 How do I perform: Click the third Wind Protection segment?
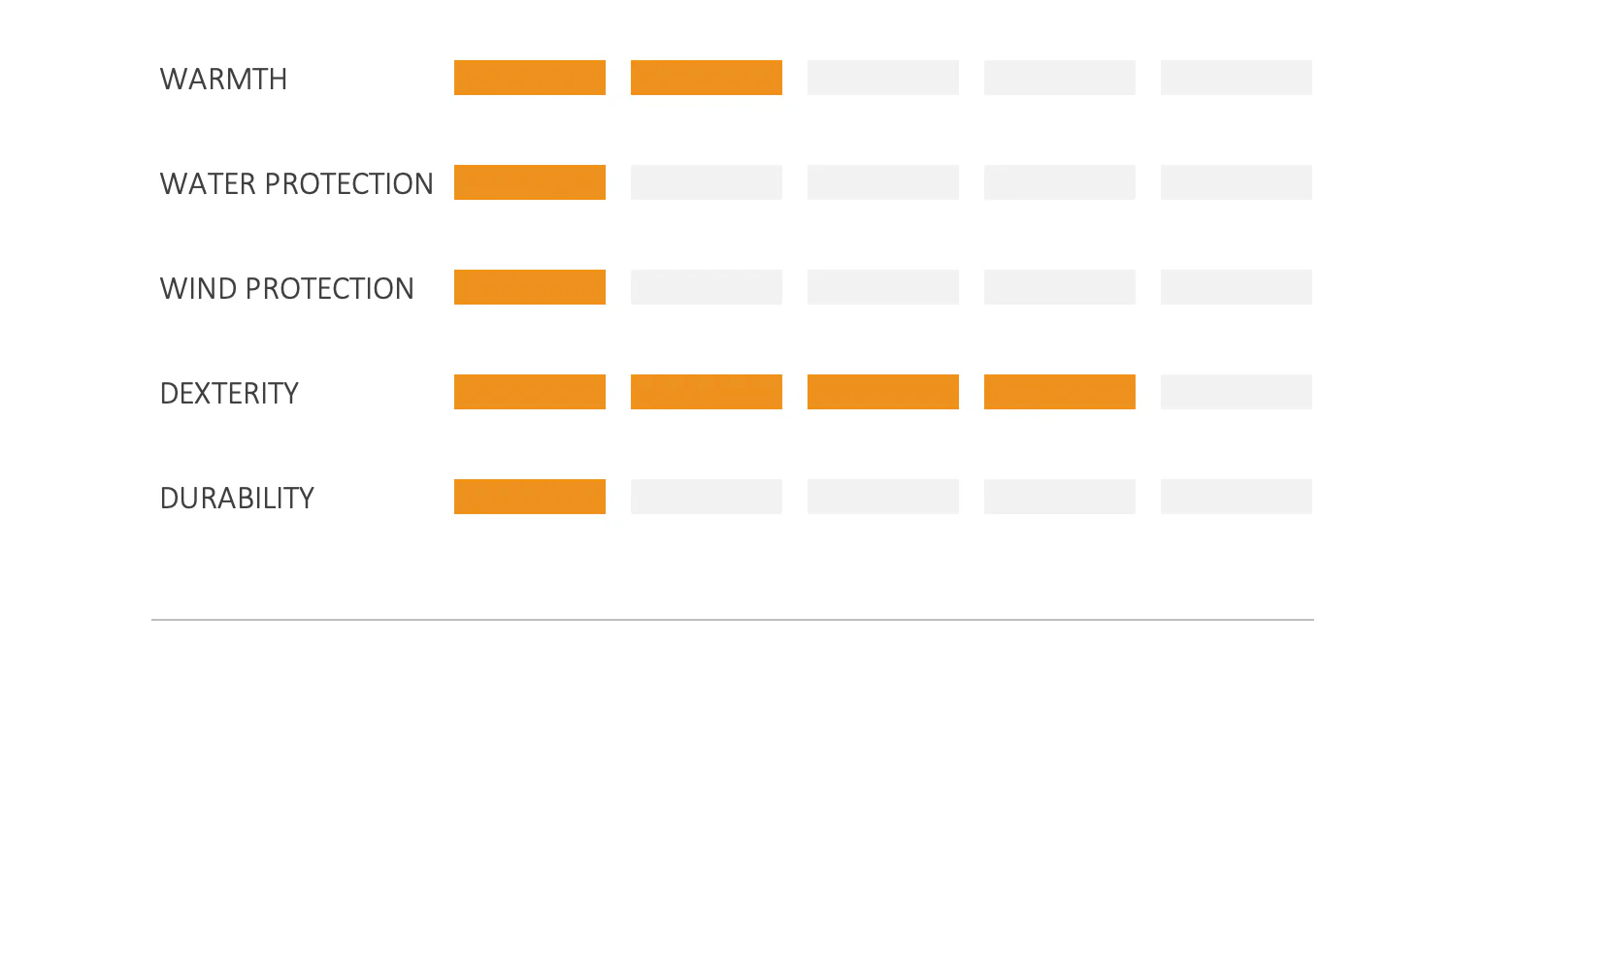(883, 287)
